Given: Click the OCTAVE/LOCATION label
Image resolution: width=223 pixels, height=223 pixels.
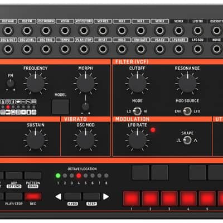Looking at the screenshot, I should 82,169.
